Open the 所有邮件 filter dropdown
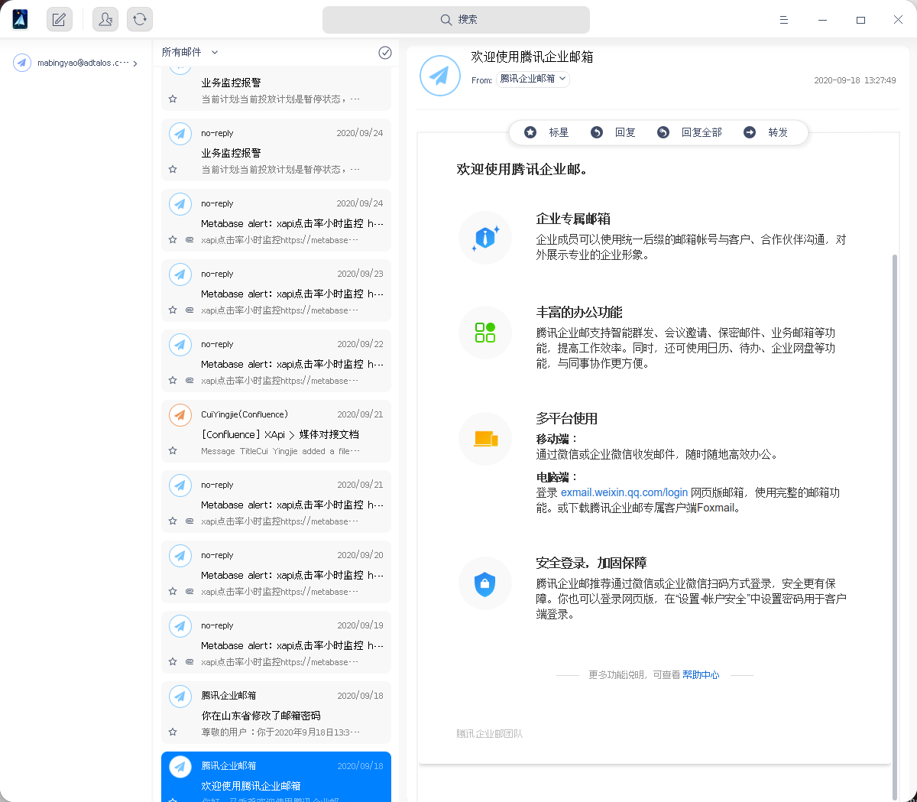 [190, 52]
